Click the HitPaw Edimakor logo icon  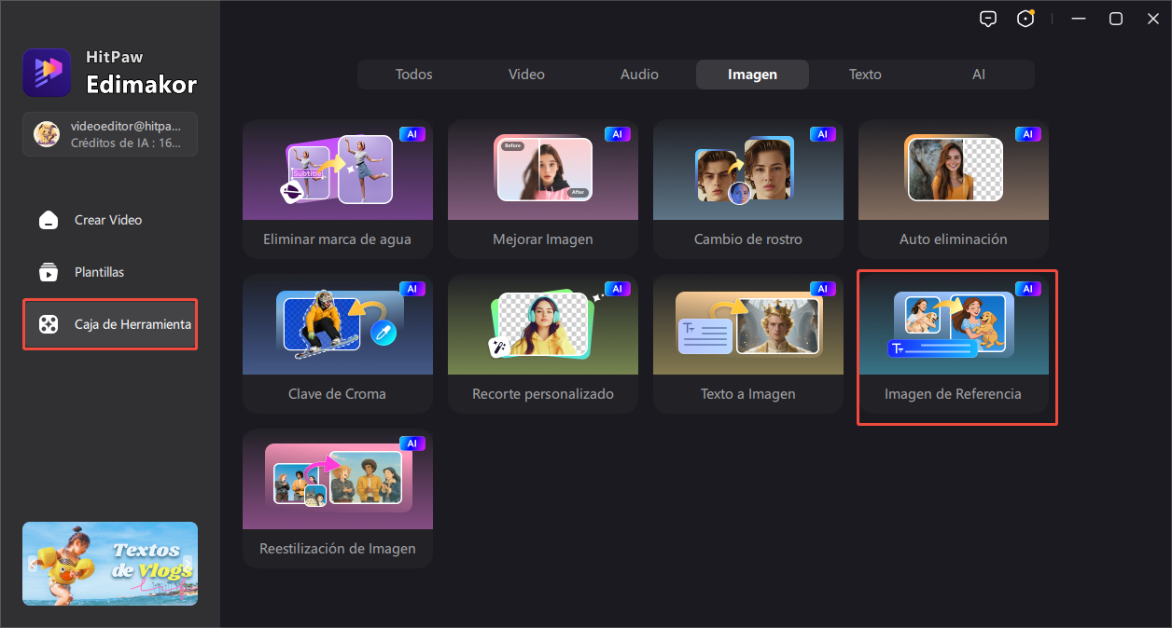[47, 73]
